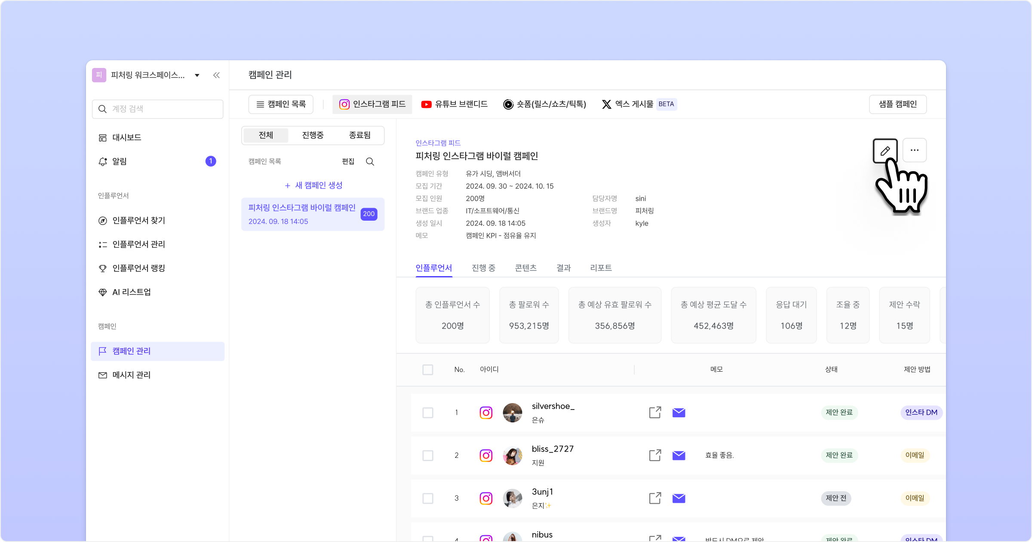Click the 새 캠페인 생성 link

[313, 185]
